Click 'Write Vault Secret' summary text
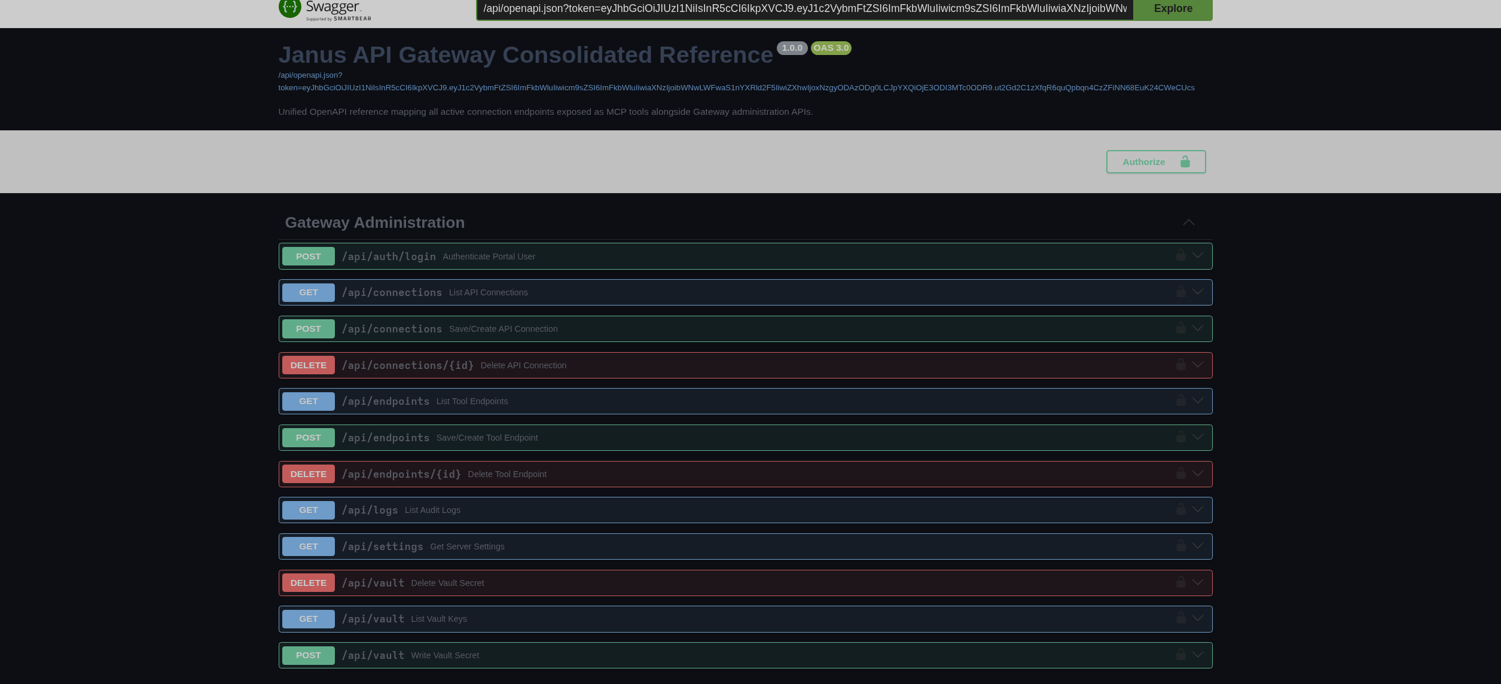 (x=445, y=655)
